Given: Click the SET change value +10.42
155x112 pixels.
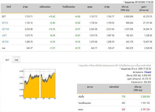Looking at the screenshot, I should click(x=52, y=16).
